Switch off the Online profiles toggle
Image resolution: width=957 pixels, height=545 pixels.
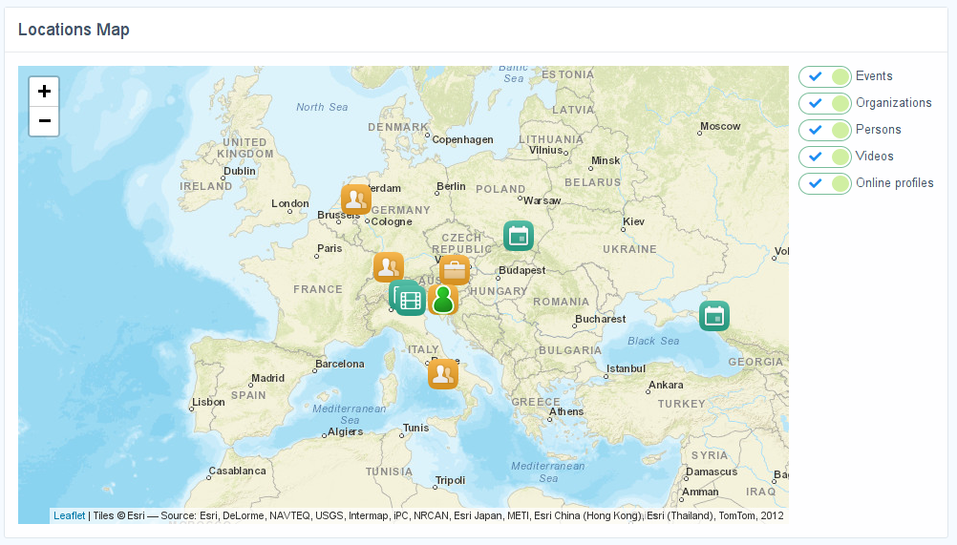825,183
